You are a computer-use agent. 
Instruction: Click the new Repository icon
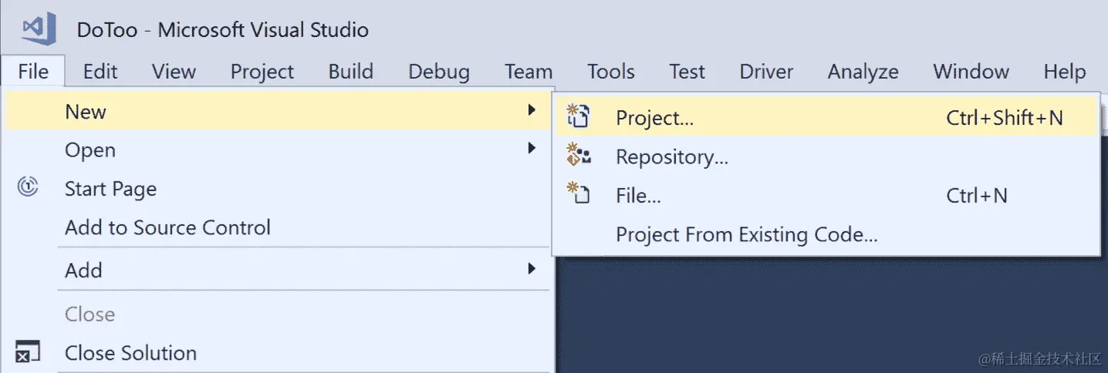tap(579, 155)
